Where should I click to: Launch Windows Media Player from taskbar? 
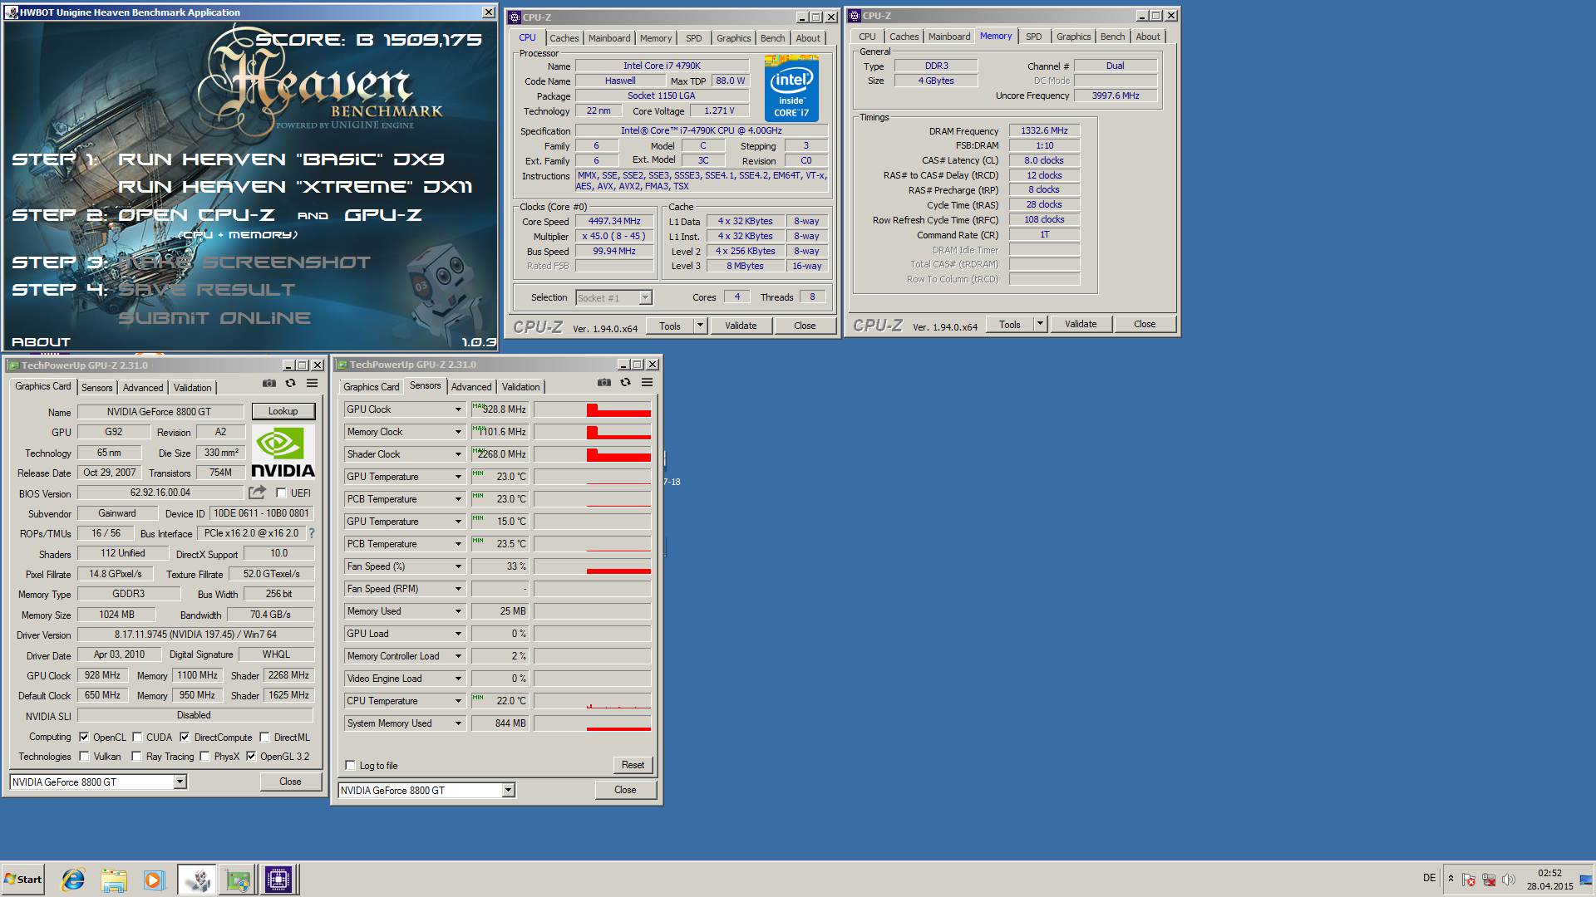(154, 880)
